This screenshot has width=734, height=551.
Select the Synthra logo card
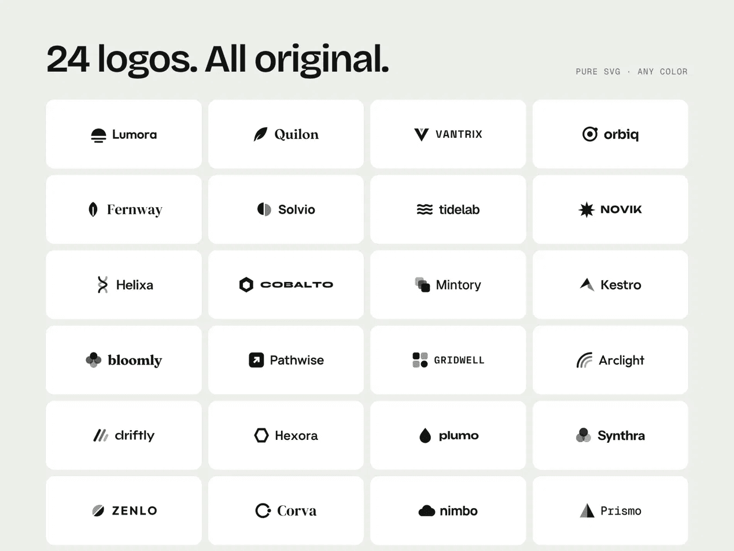click(610, 435)
